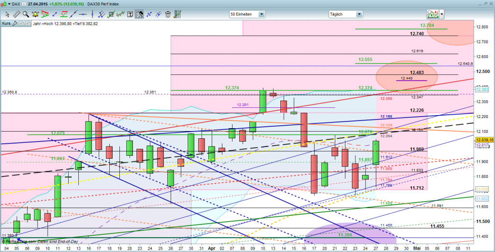Click the 12.740 level label
This screenshot has width=495, height=252.
point(417,33)
